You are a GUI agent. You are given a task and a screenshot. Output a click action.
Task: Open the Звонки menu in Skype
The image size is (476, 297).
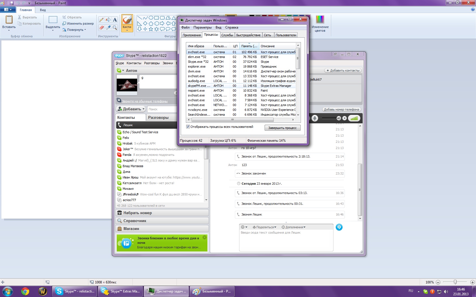pyautogui.click(x=168, y=63)
